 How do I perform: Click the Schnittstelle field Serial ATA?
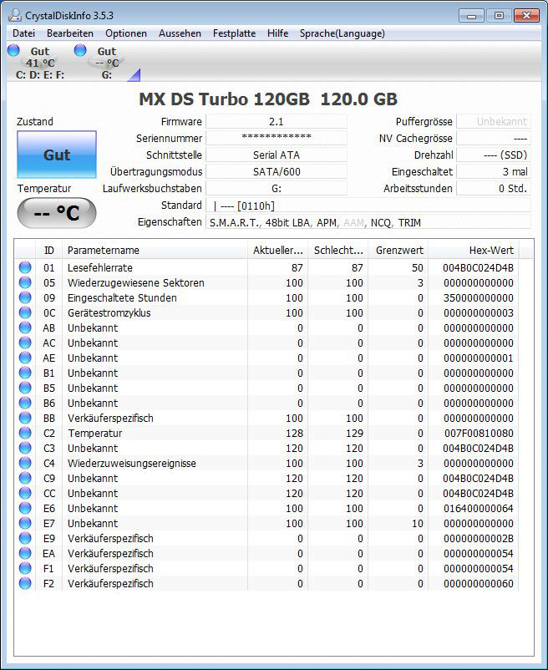(x=277, y=155)
